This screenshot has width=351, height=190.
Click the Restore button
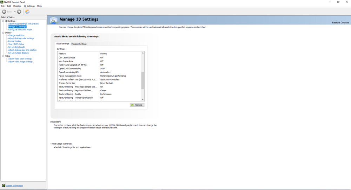[x=137, y=105]
